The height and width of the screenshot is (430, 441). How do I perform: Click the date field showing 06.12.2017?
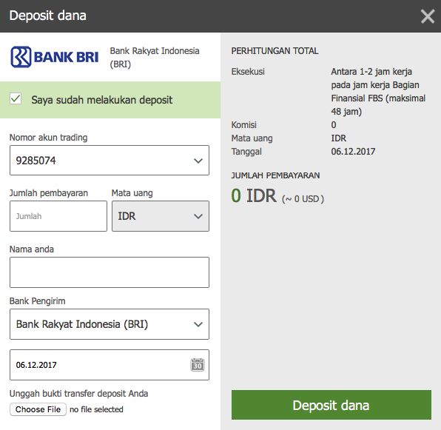(110, 365)
